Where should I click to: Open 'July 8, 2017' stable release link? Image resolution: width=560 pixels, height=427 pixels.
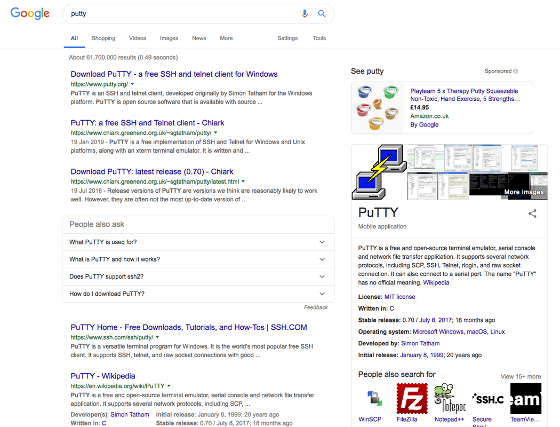click(x=435, y=320)
